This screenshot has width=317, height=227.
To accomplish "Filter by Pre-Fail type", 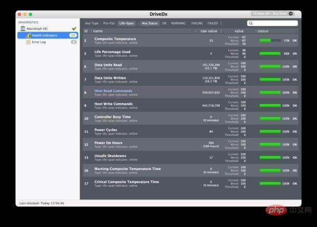I will point(109,23).
